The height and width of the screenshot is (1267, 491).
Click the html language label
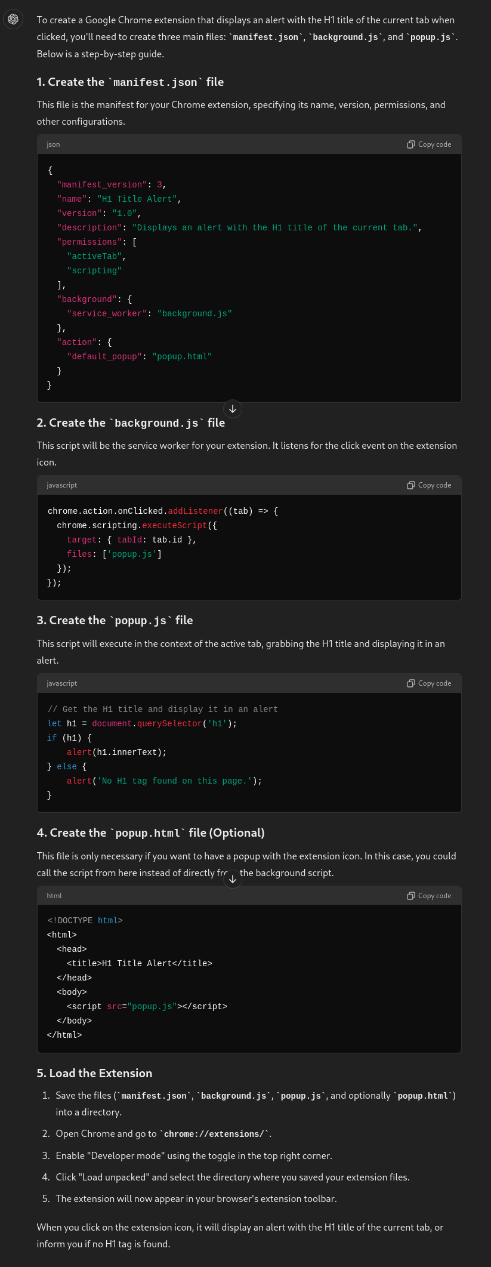click(x=54, y=896)
